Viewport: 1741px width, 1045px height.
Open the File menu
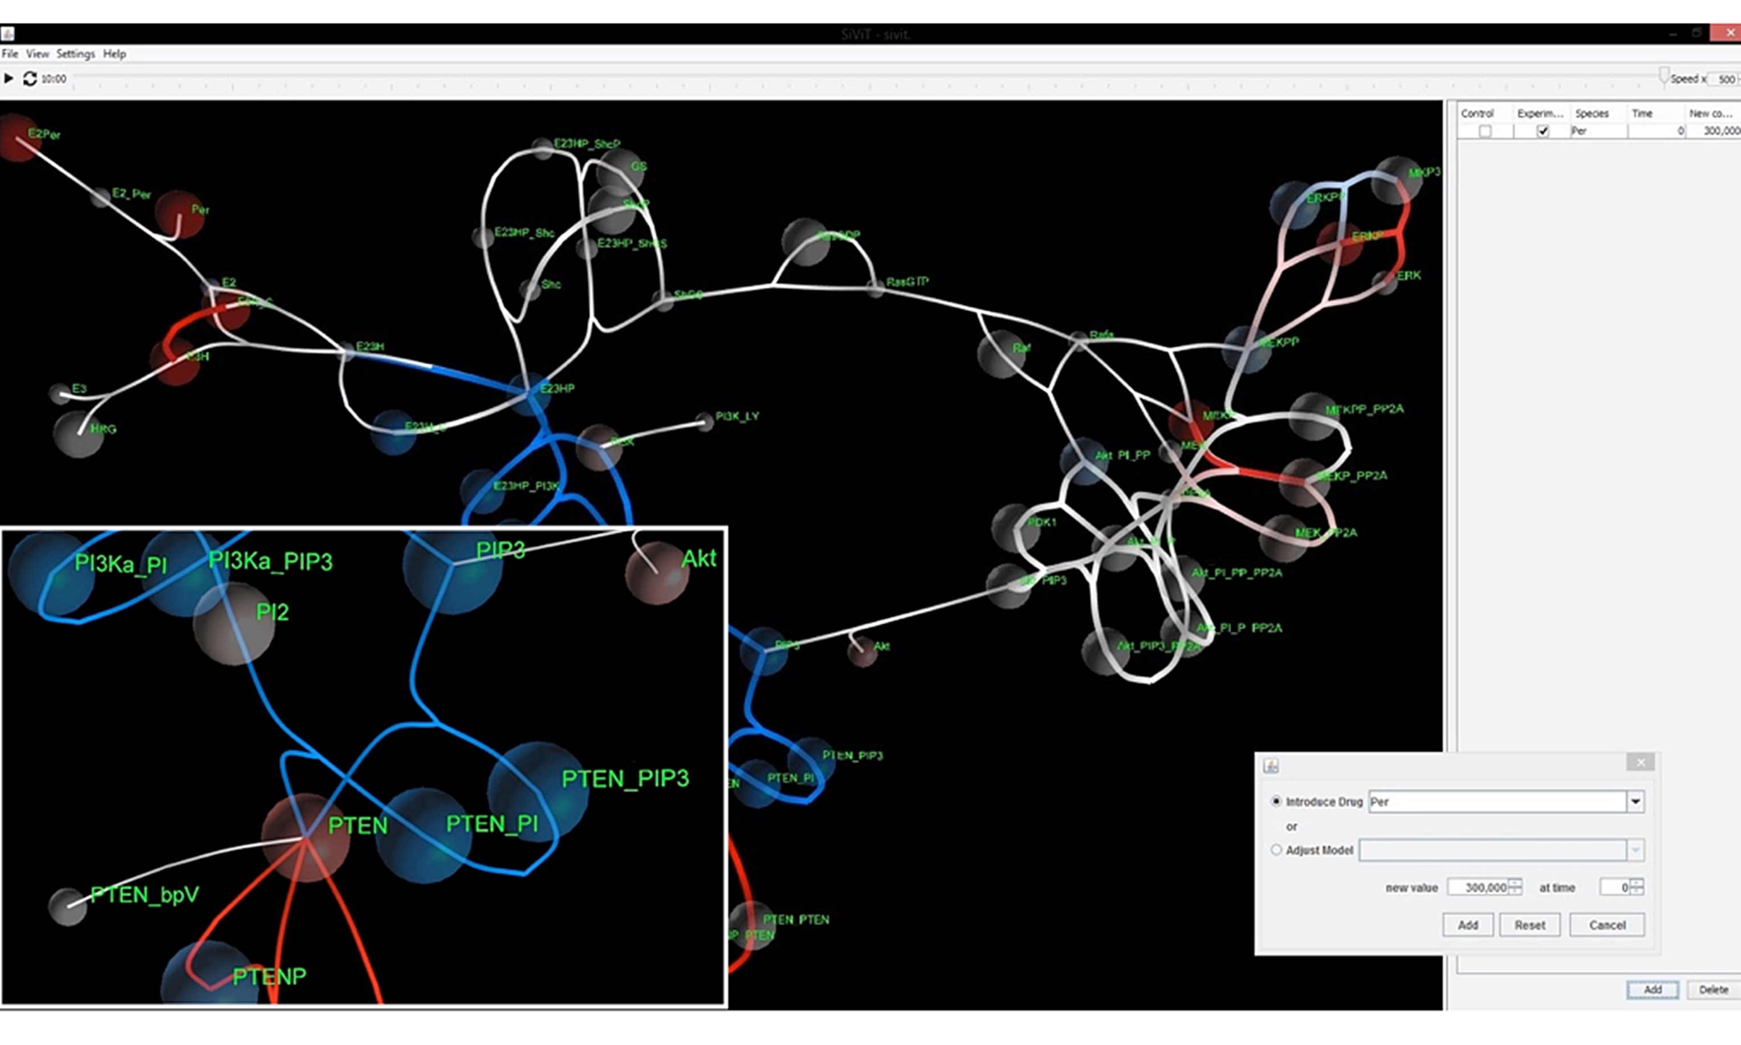point(10,54)
